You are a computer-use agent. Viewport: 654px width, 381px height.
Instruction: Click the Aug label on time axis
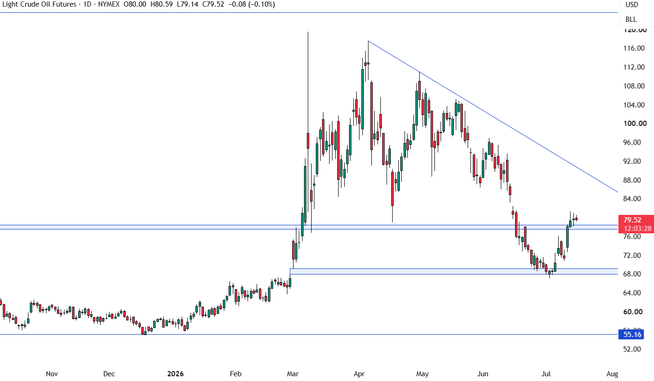tap(612, 374)
